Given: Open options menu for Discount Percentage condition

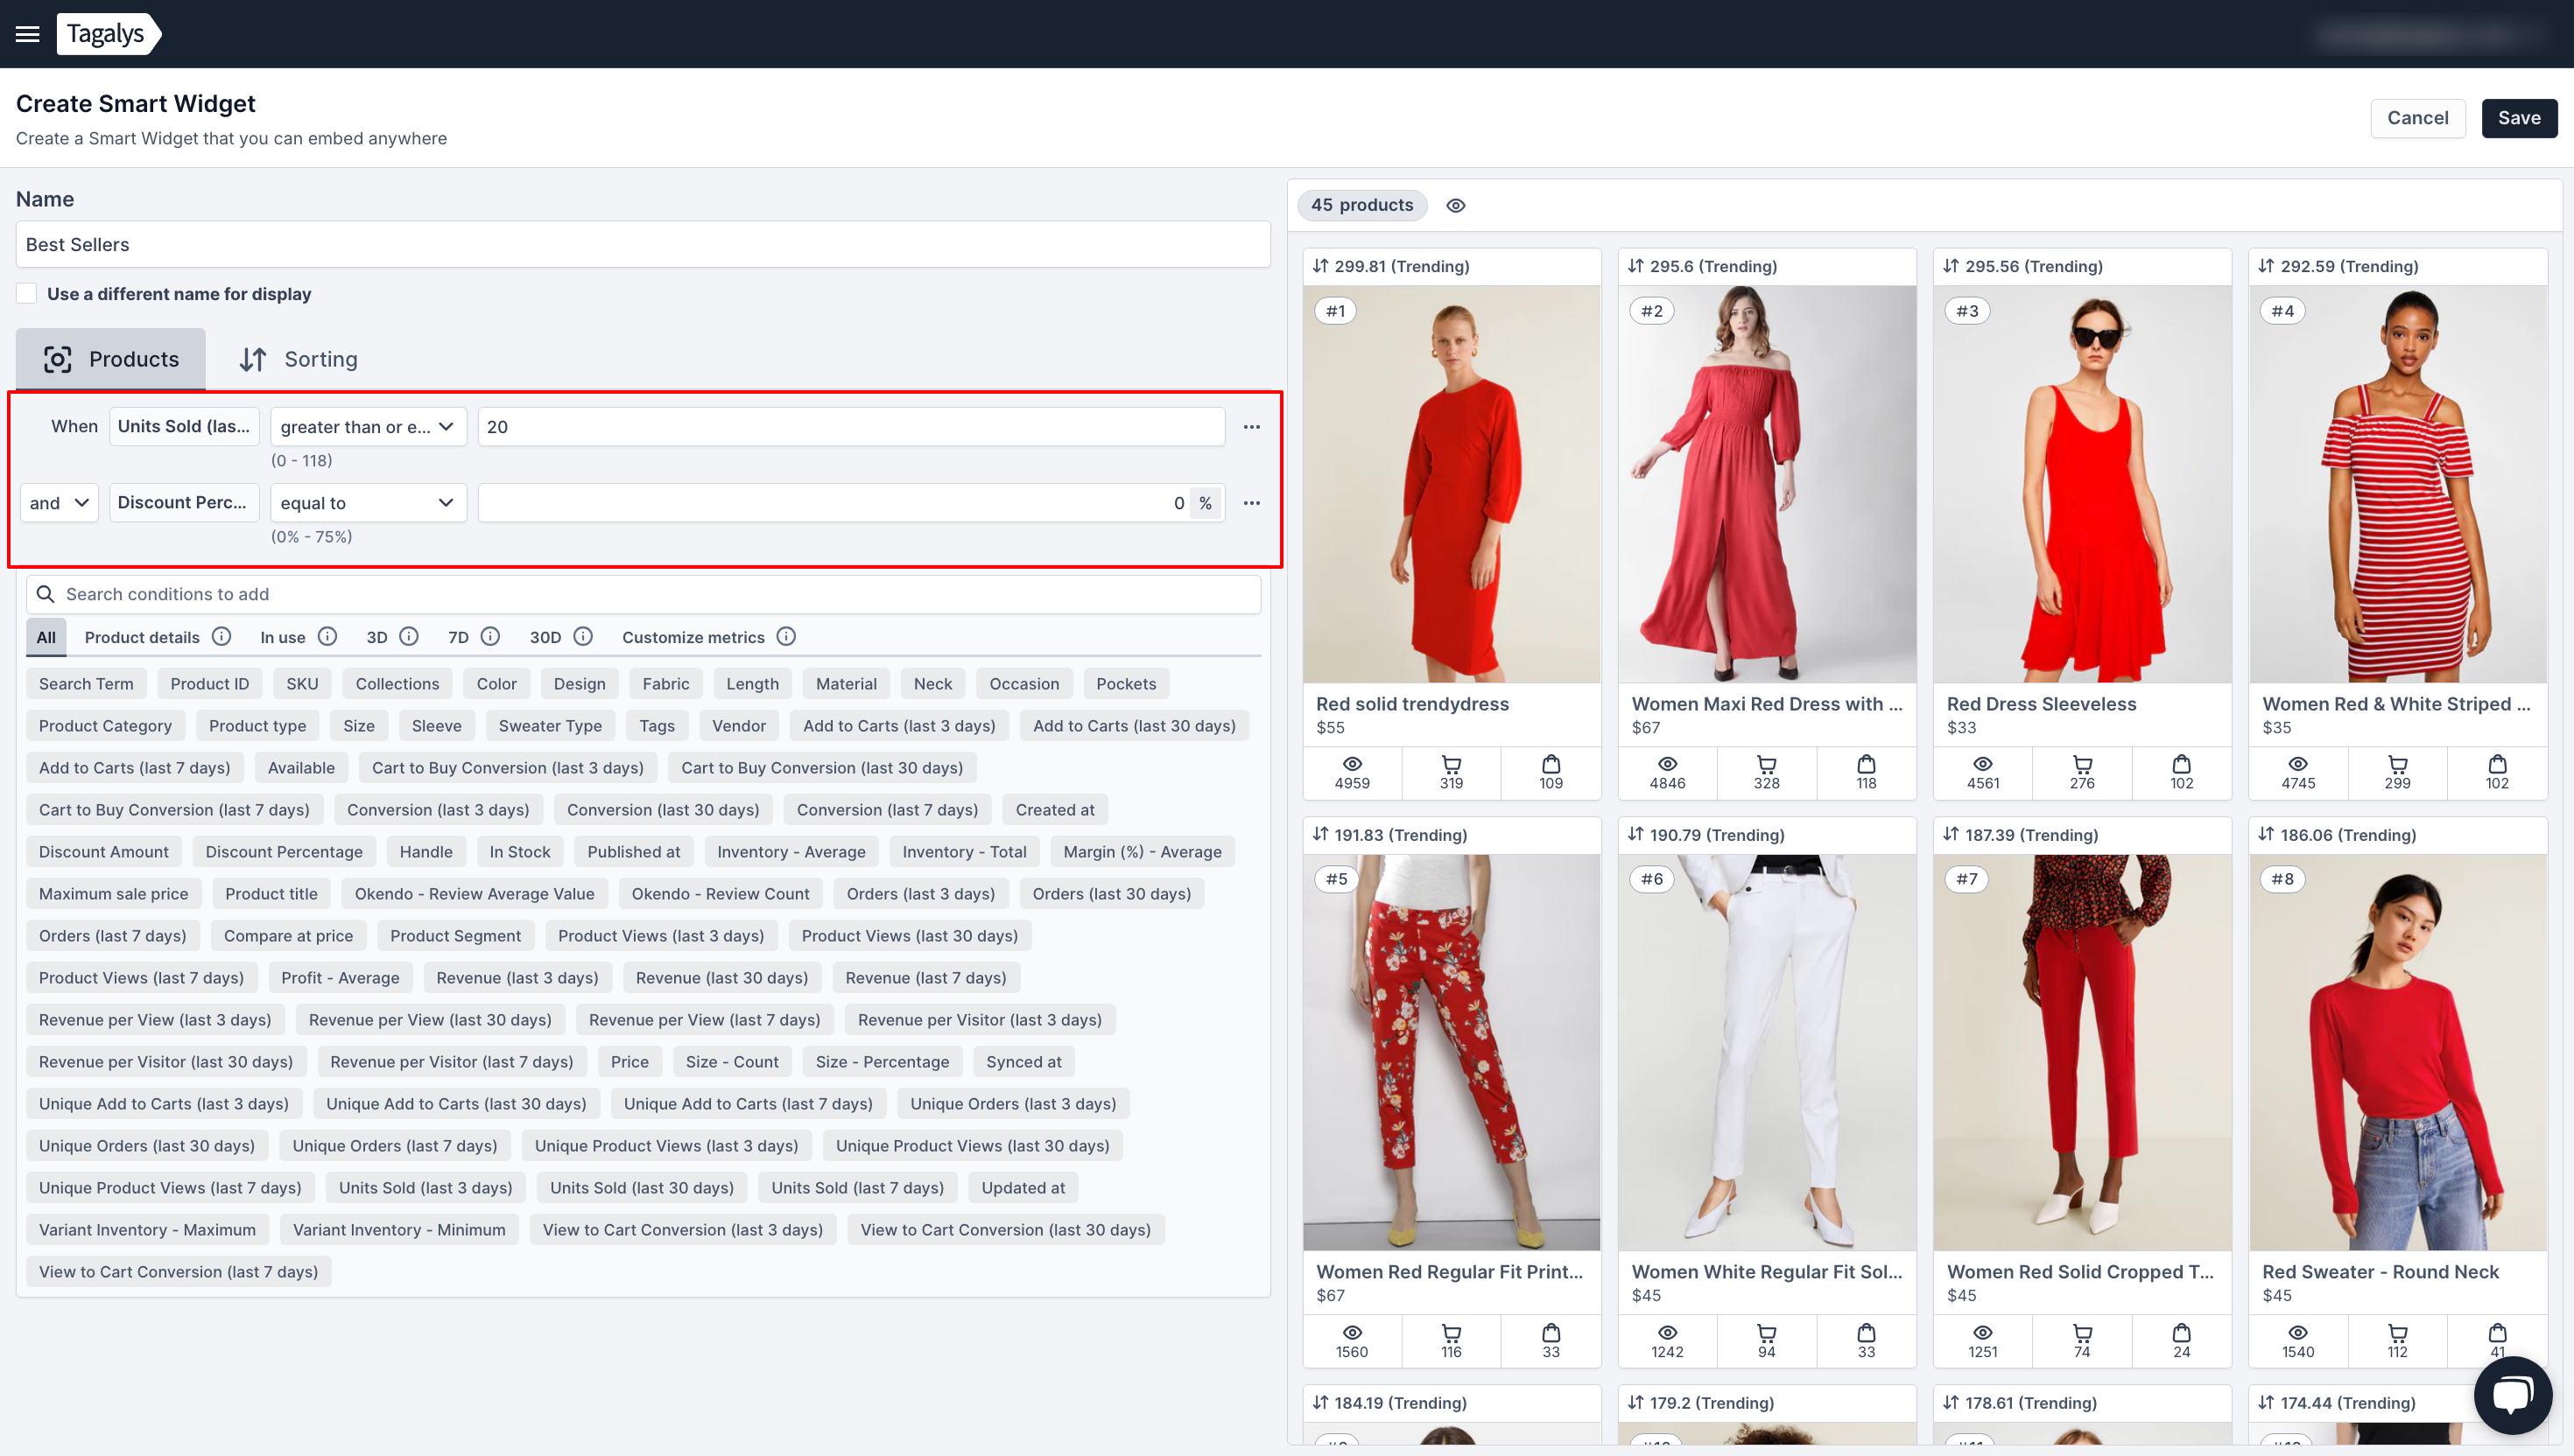Looking at the screenshot, I should pyautogui.click(x=1251, y=503).
